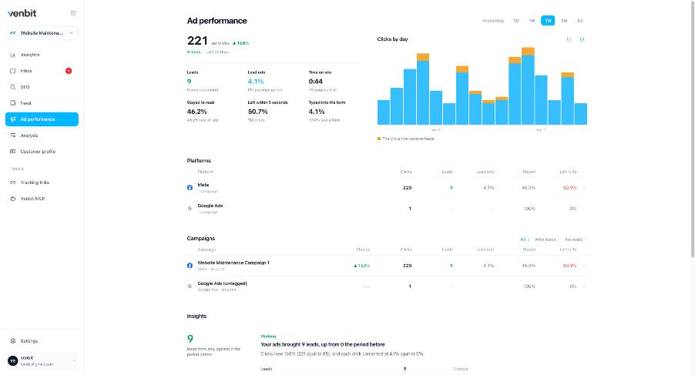Click the Lead rate 4.1% metric

[x=256, y=82]
